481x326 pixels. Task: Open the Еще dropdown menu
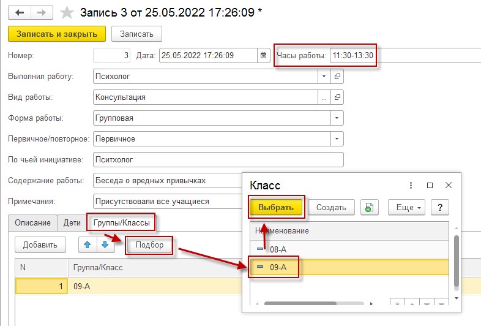click(x=406, y=207)
